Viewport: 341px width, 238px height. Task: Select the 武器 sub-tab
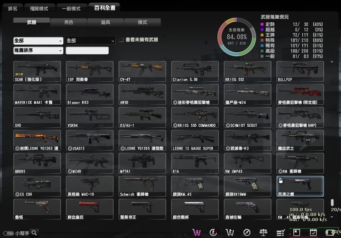point(31,22)
